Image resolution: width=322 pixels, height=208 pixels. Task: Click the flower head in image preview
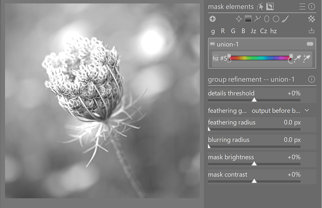[x=83, y=78]
